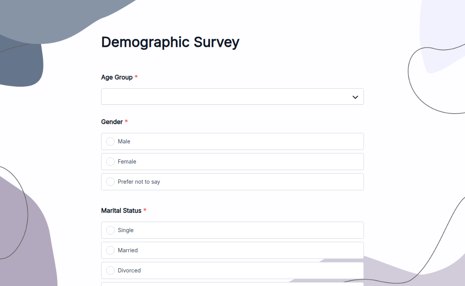Select the Divorced radio button
This screenshot has height=286, width=465.
(x=110, y=270)
